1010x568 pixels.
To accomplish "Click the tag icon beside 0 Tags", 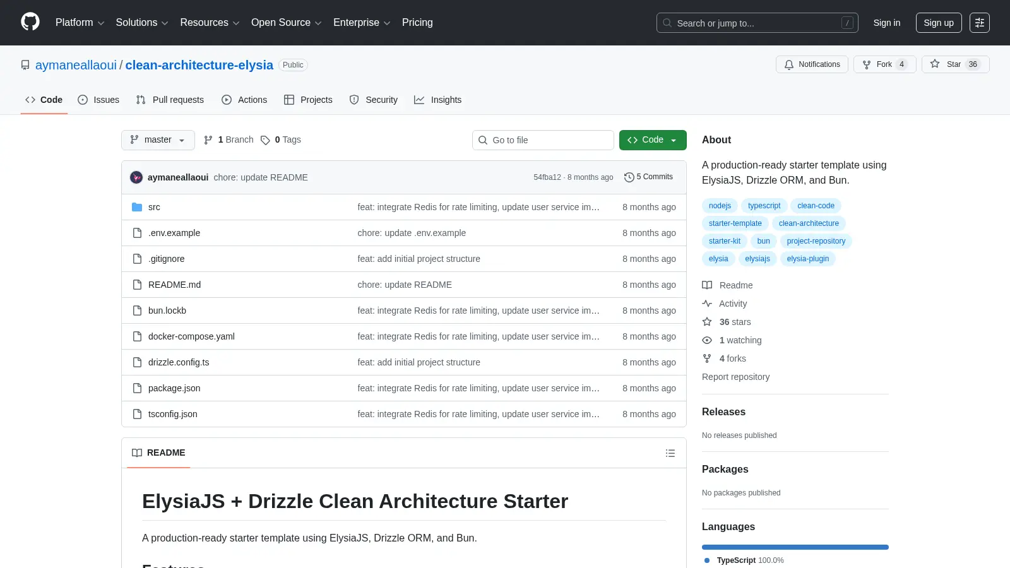I will (x=265, y=140).
